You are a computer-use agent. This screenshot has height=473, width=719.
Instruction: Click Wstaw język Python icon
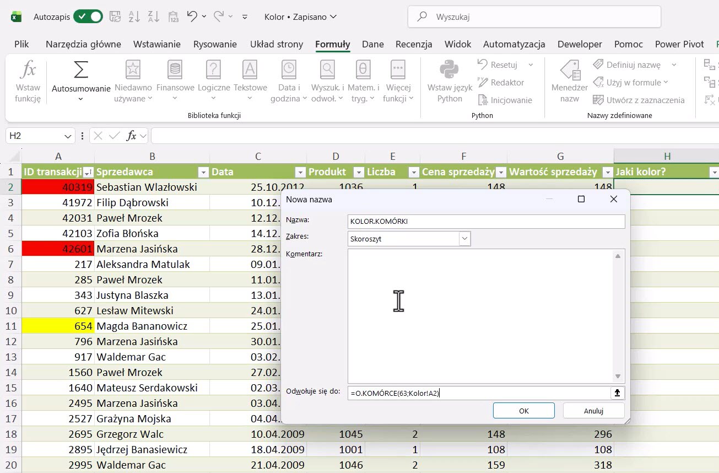[450, 71]
